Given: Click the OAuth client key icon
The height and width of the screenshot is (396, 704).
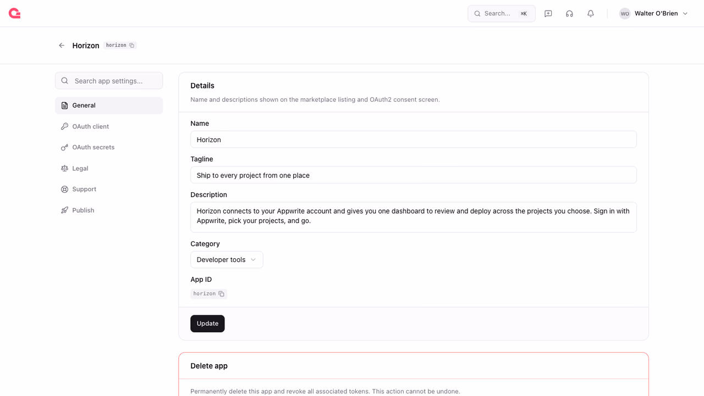Looking at the screenshot, I should pos(65,126).
